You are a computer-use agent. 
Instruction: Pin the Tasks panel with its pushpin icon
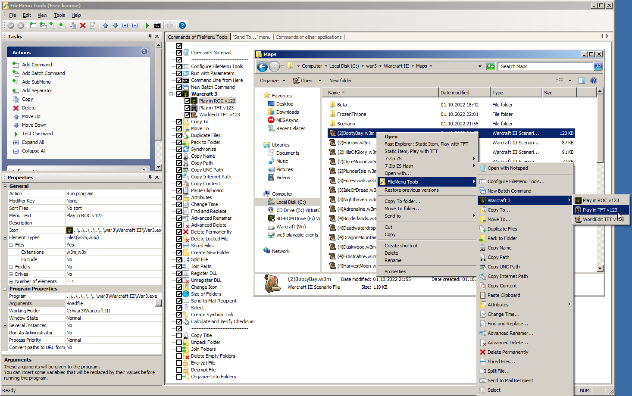pos(150,37)
